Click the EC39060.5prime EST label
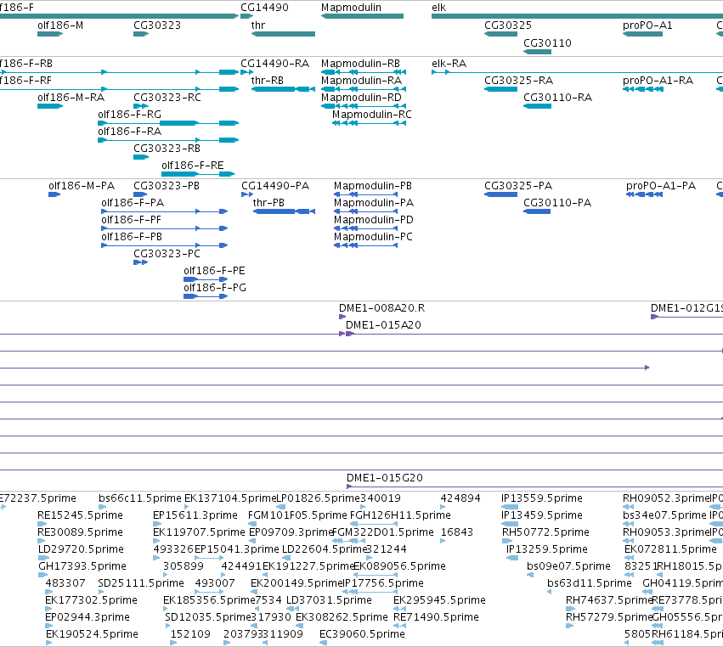 [363, 634]
